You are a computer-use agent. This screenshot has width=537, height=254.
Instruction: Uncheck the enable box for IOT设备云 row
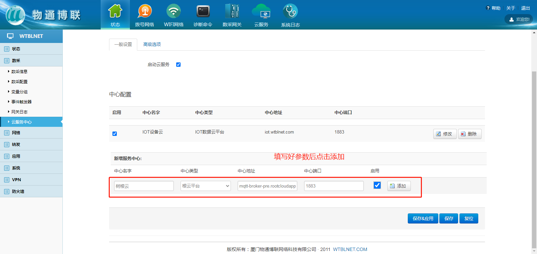click(x=114, y=134)
